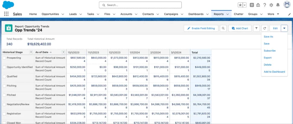
Task: Open the Setup gear icon
Action: click(x=271, y=5)
